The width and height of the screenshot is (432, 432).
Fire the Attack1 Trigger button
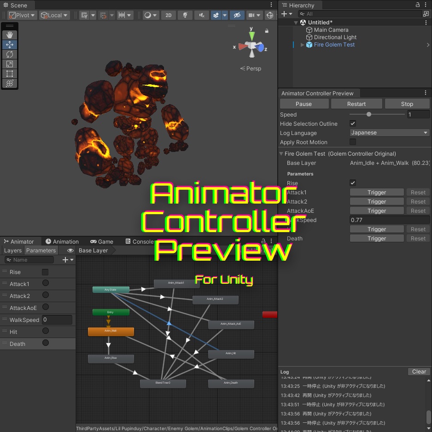pos(377,193)
